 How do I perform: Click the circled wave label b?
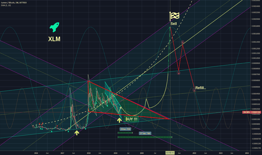click(x=183, y=42)
